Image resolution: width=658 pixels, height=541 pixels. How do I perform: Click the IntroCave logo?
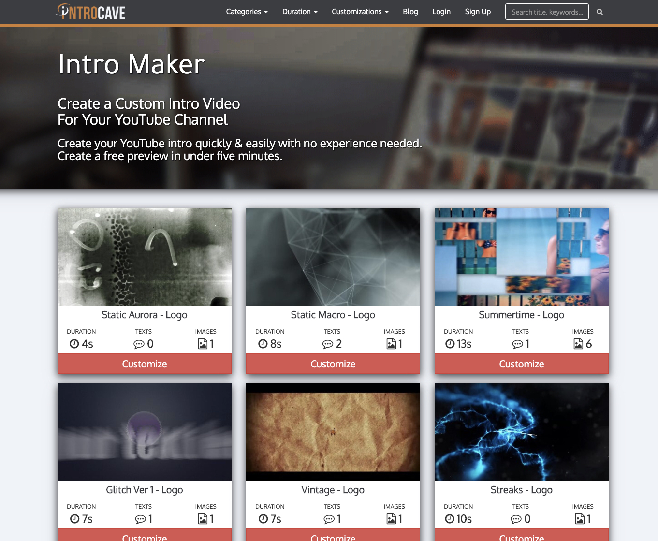91,12
